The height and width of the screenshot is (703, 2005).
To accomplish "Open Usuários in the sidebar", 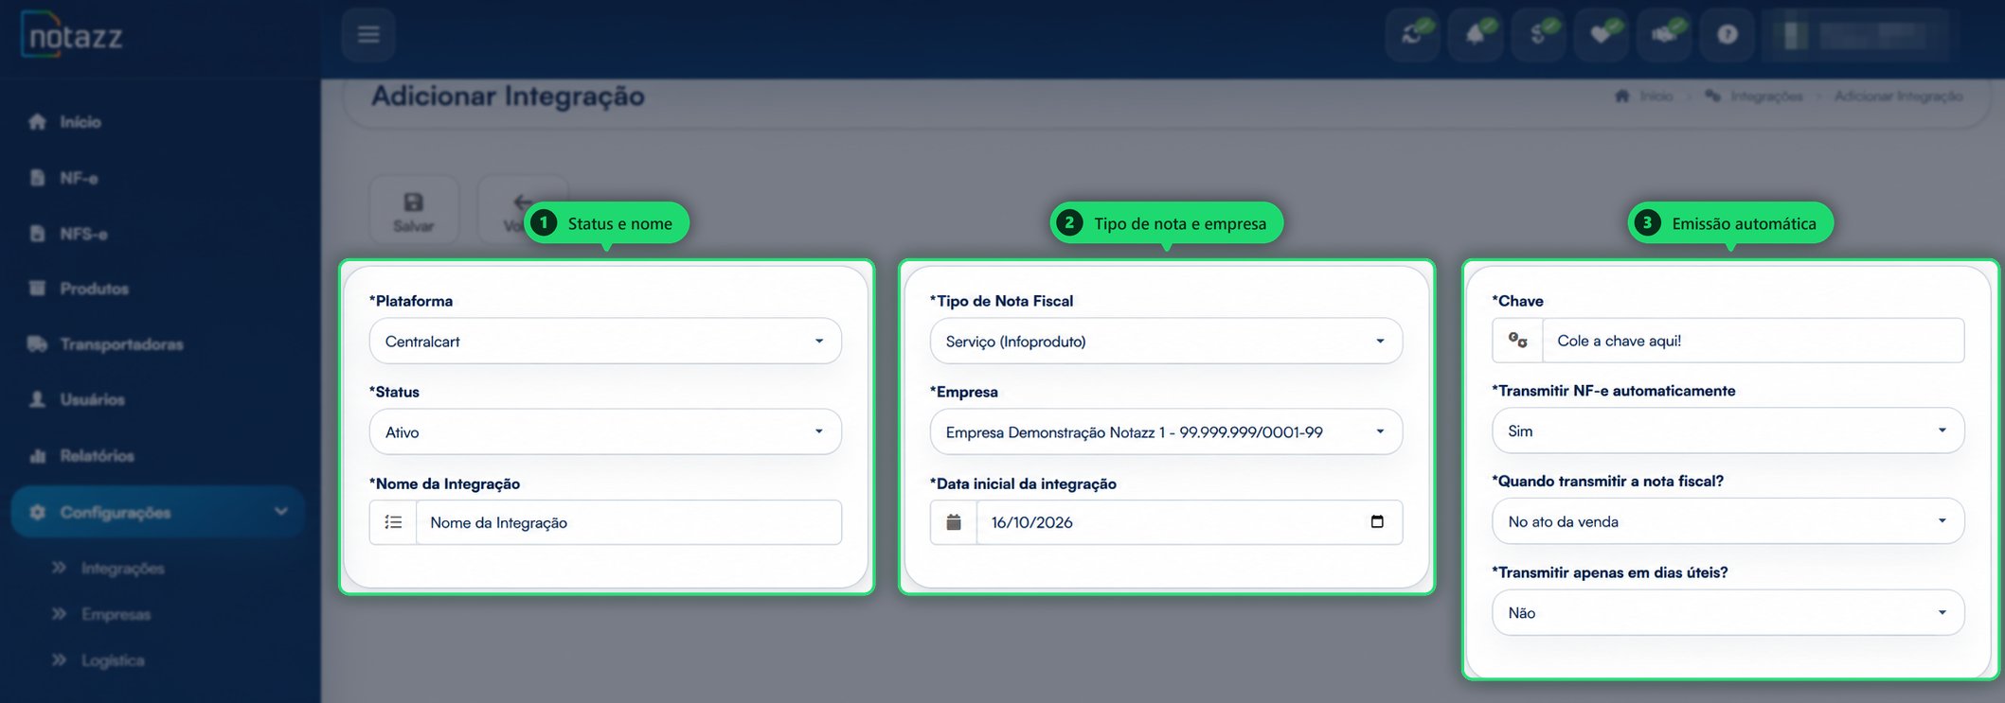I will point(78,399).
